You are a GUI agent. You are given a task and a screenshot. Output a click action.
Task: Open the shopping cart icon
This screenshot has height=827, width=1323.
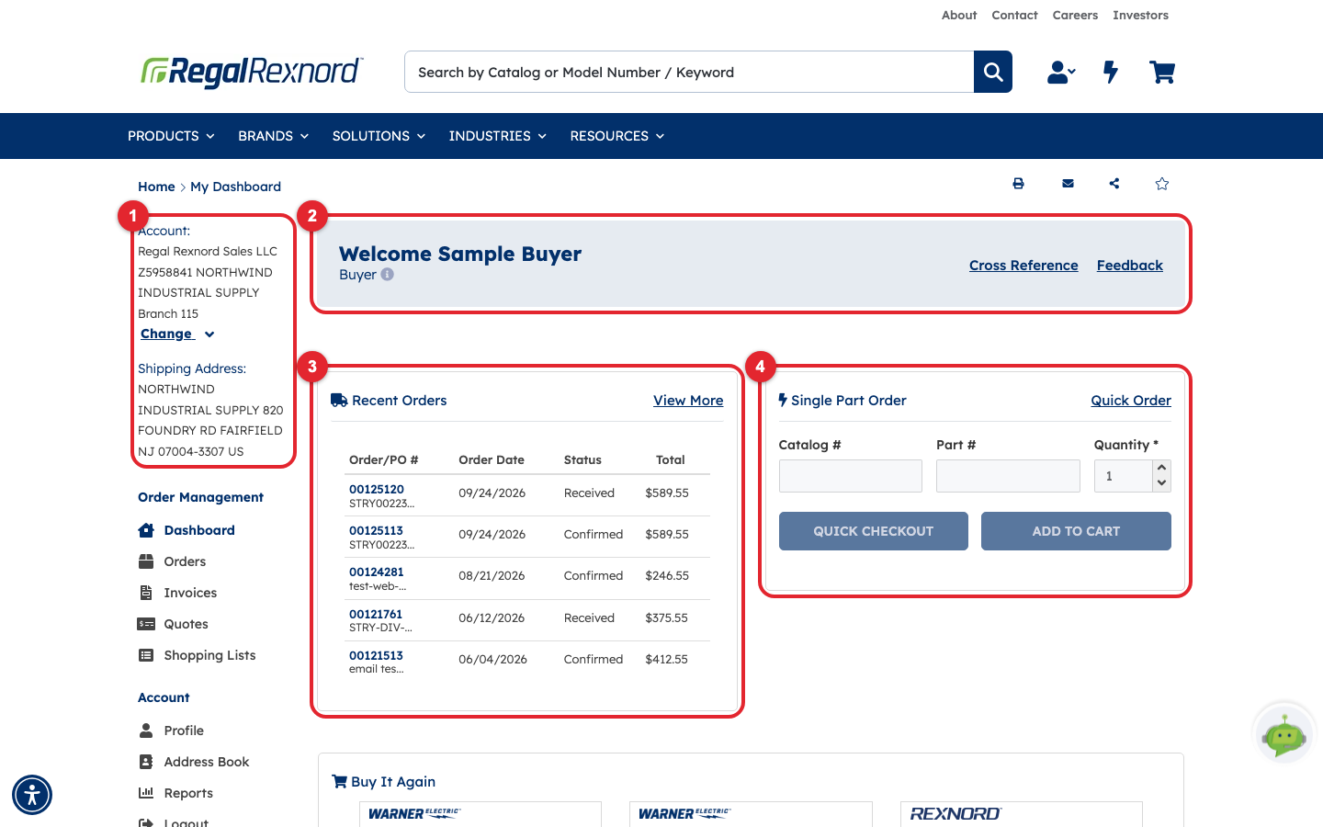(1162, 72)
